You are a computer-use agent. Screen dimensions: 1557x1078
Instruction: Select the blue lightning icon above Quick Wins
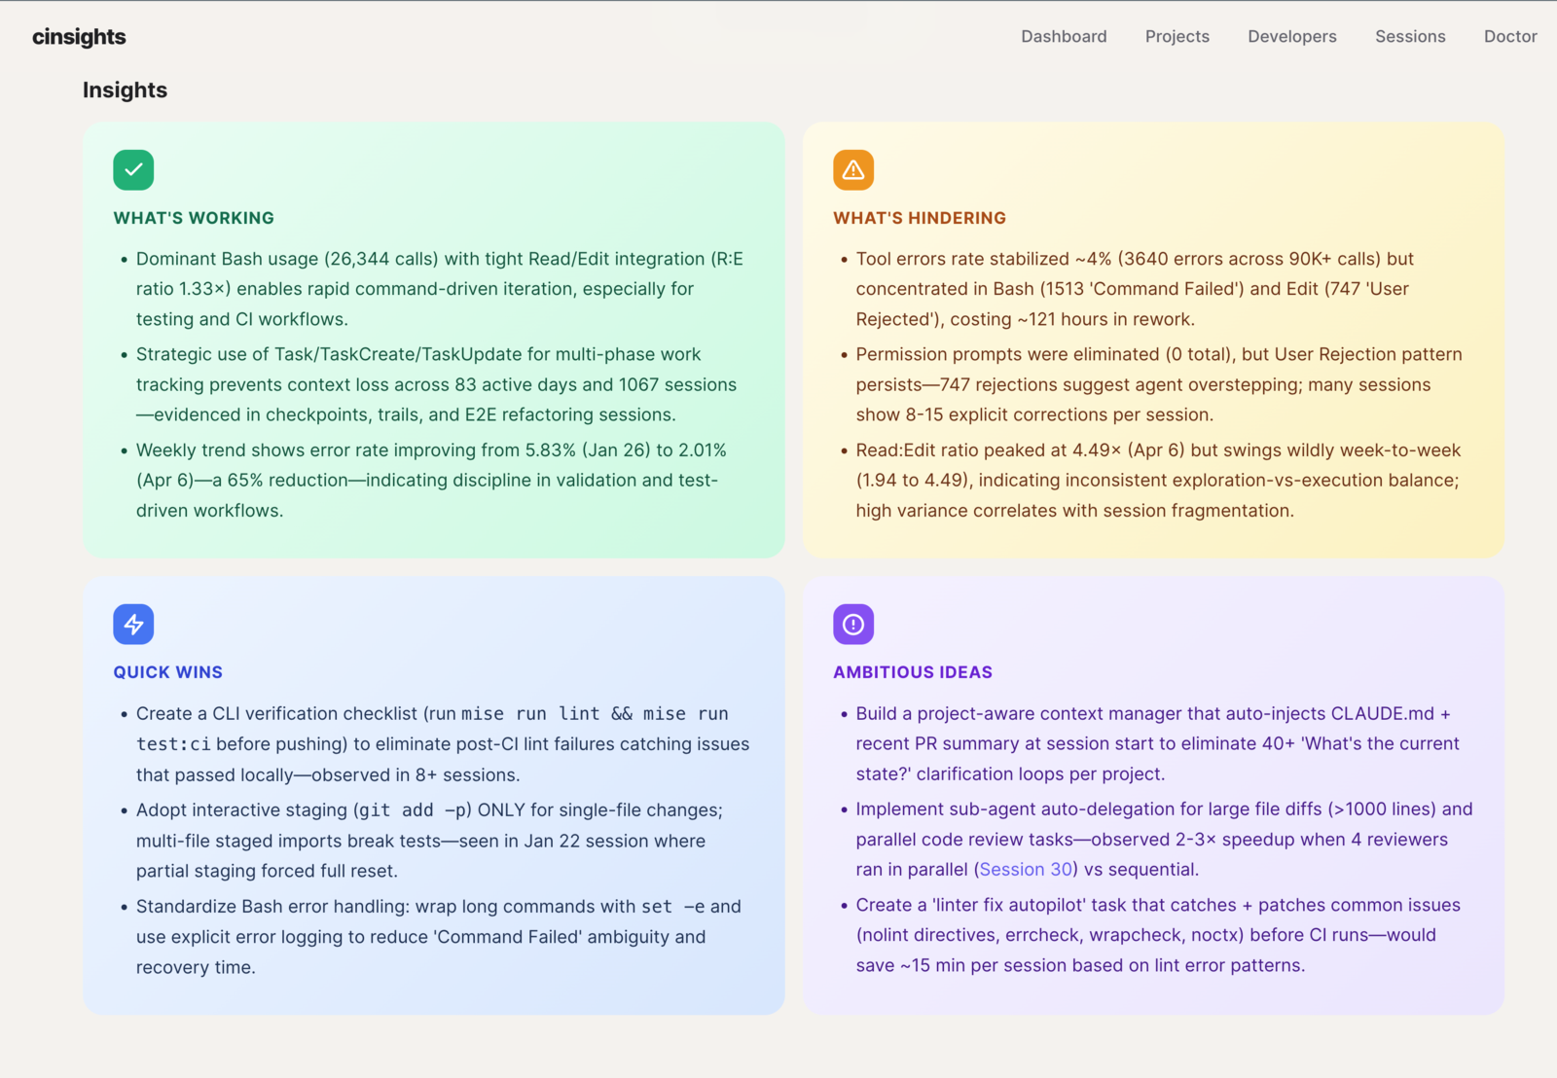point(133,624)
